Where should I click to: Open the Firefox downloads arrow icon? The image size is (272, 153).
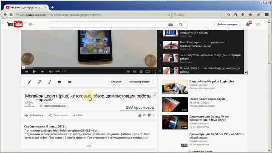click(x=243, y=15)
